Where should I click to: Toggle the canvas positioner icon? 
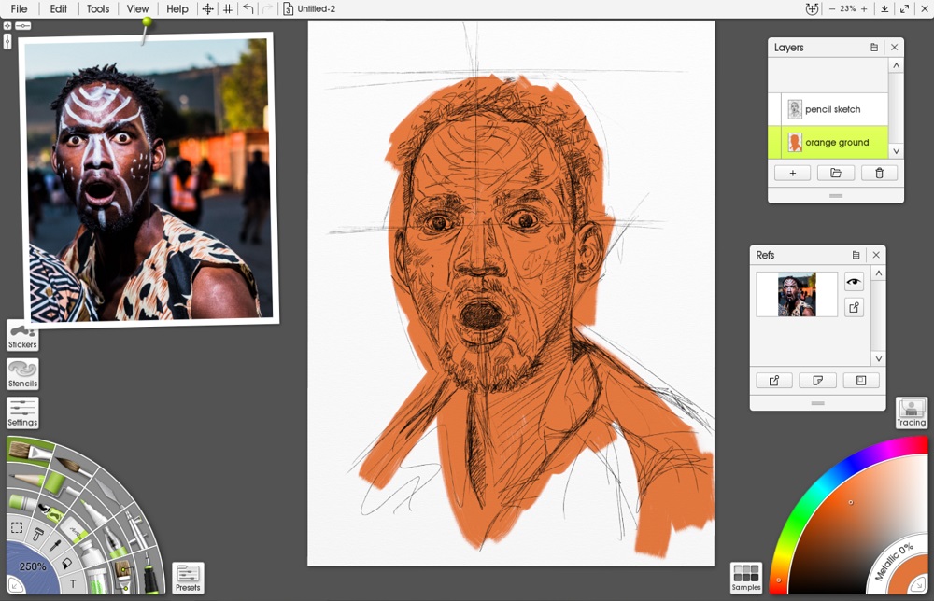(x=208, y=9)
